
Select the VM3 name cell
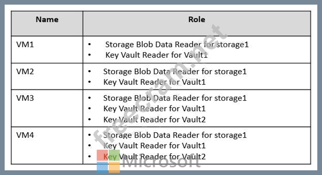tap(47, 108)
